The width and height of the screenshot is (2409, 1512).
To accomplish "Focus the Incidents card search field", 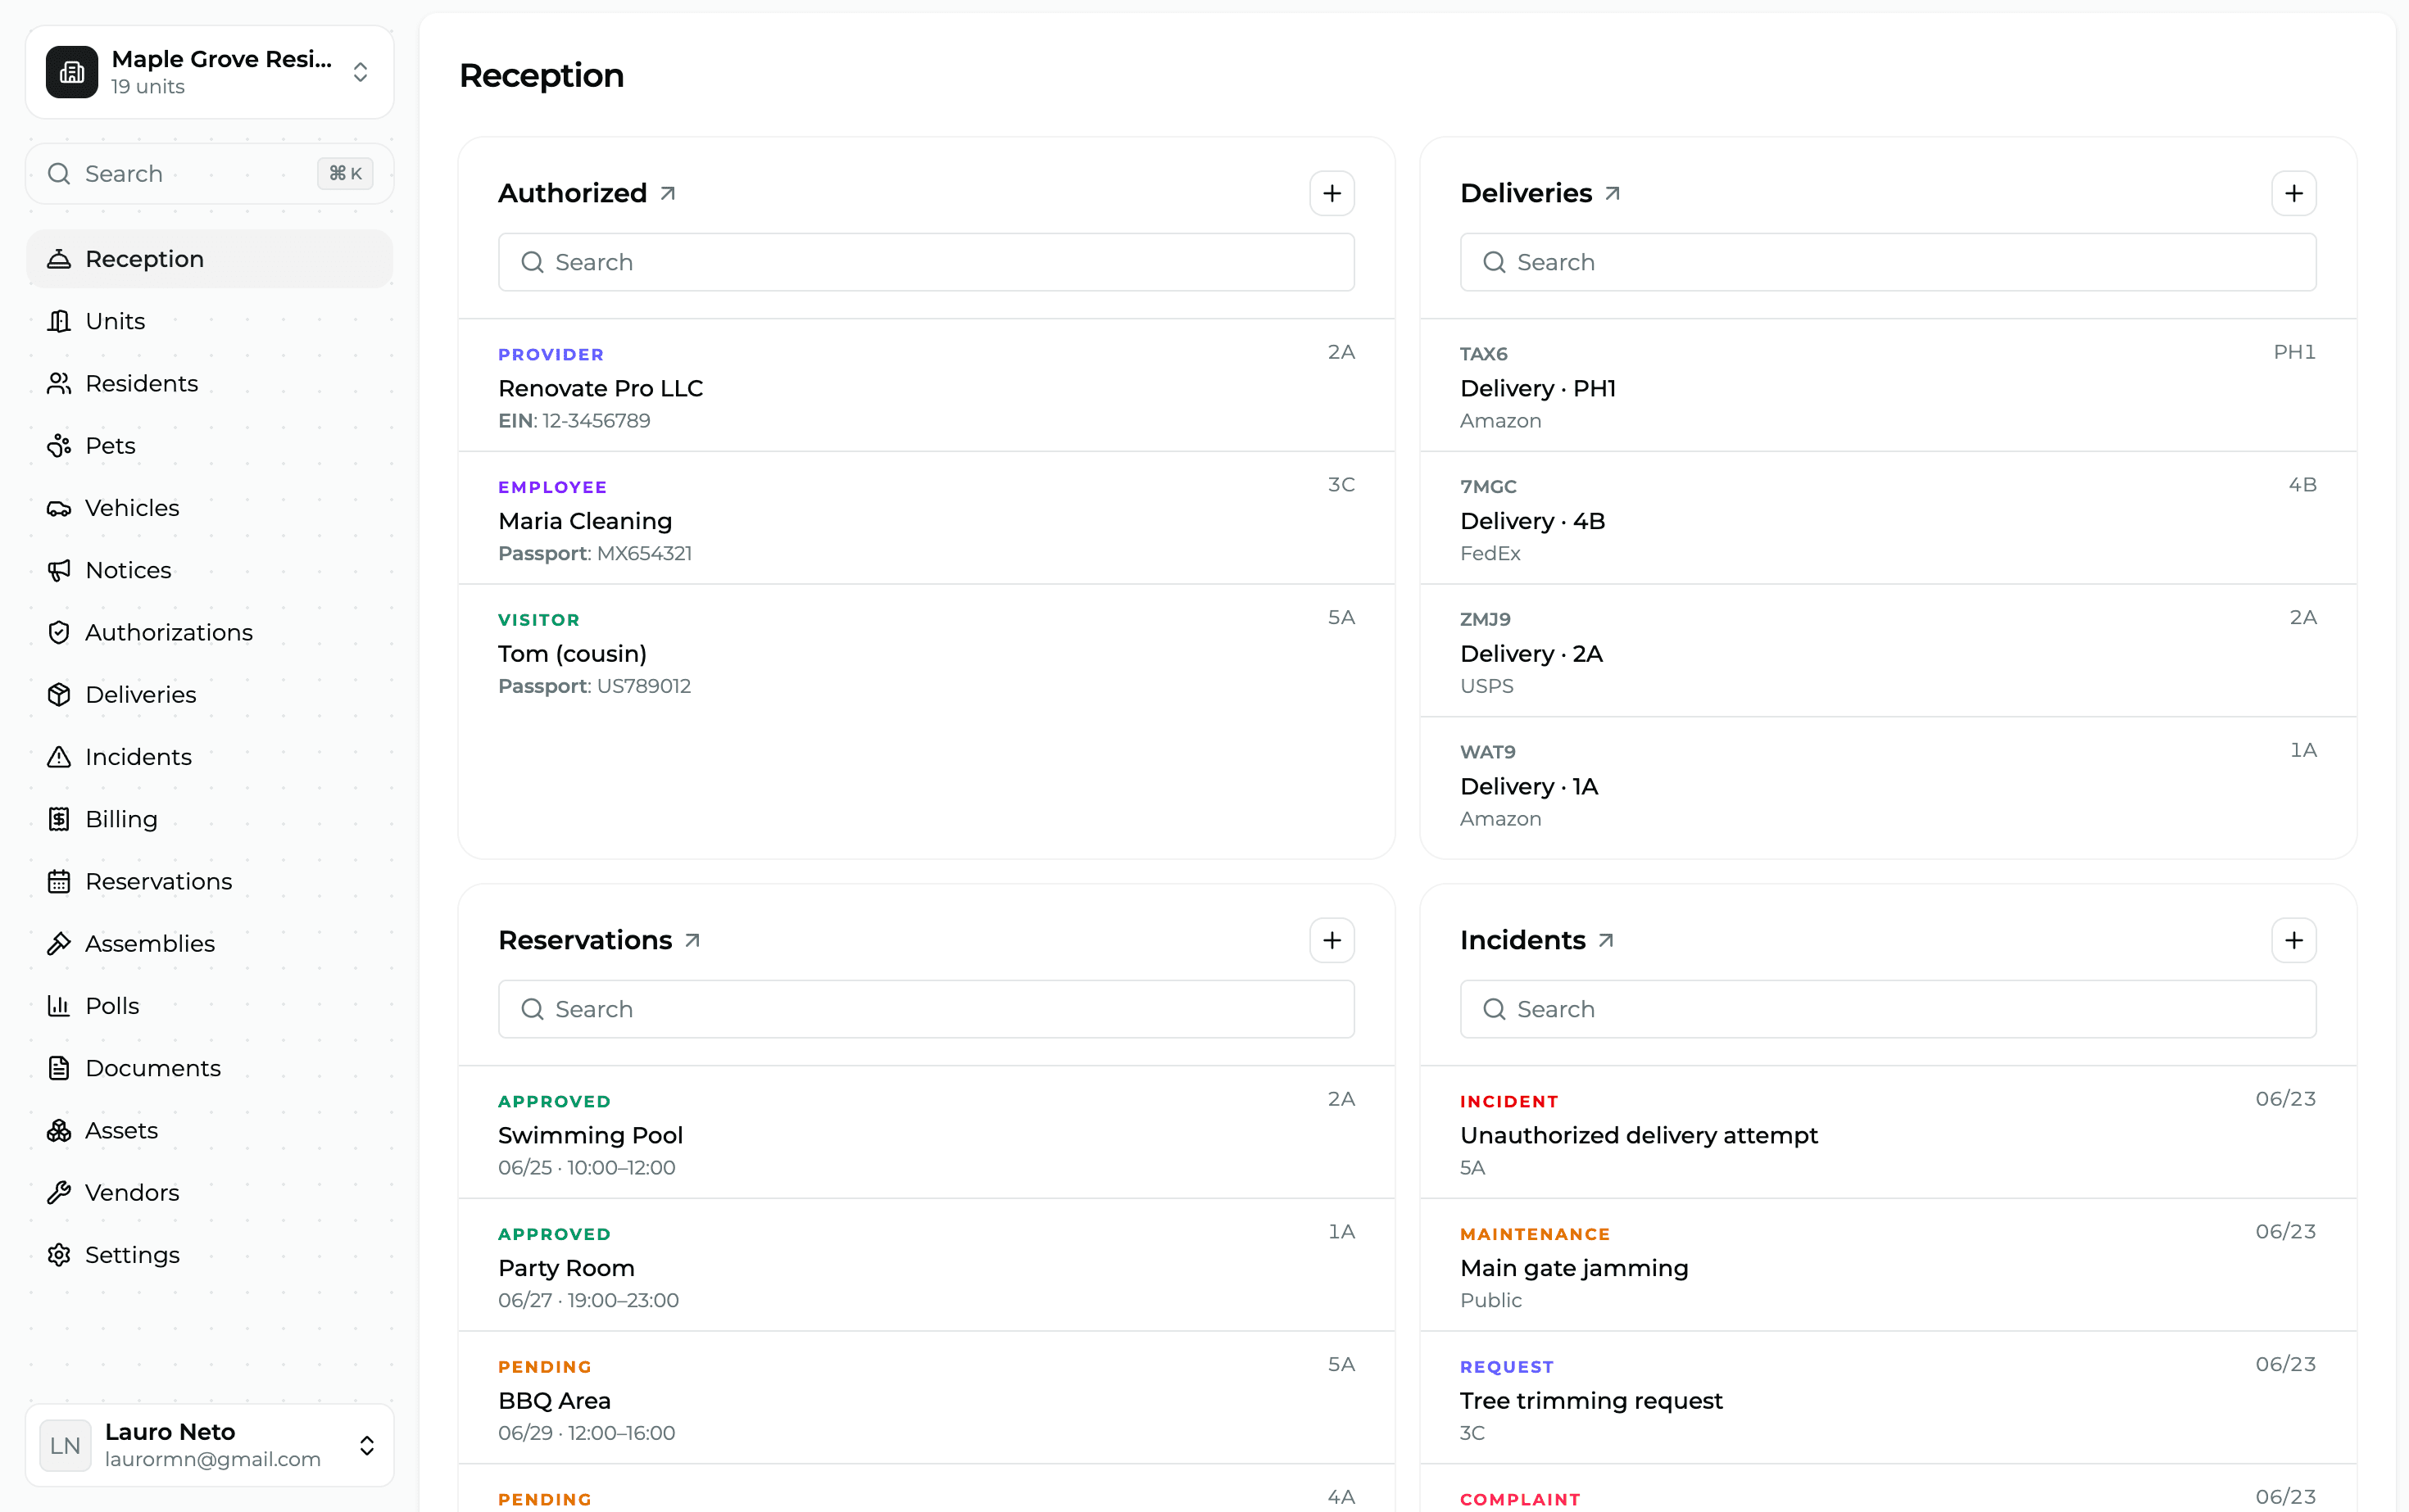I will pyautogui.click(x=1888, y=1009).
